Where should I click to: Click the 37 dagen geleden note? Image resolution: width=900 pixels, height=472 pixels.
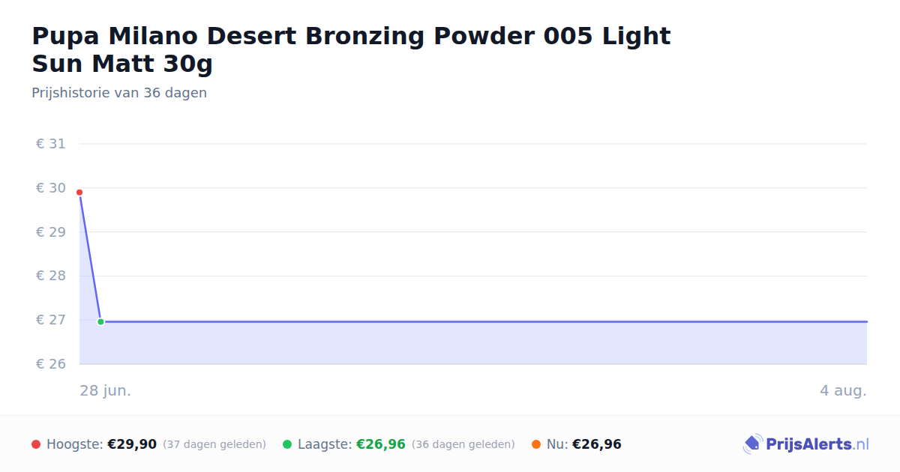pyautogui.click(x=214, y=444)
